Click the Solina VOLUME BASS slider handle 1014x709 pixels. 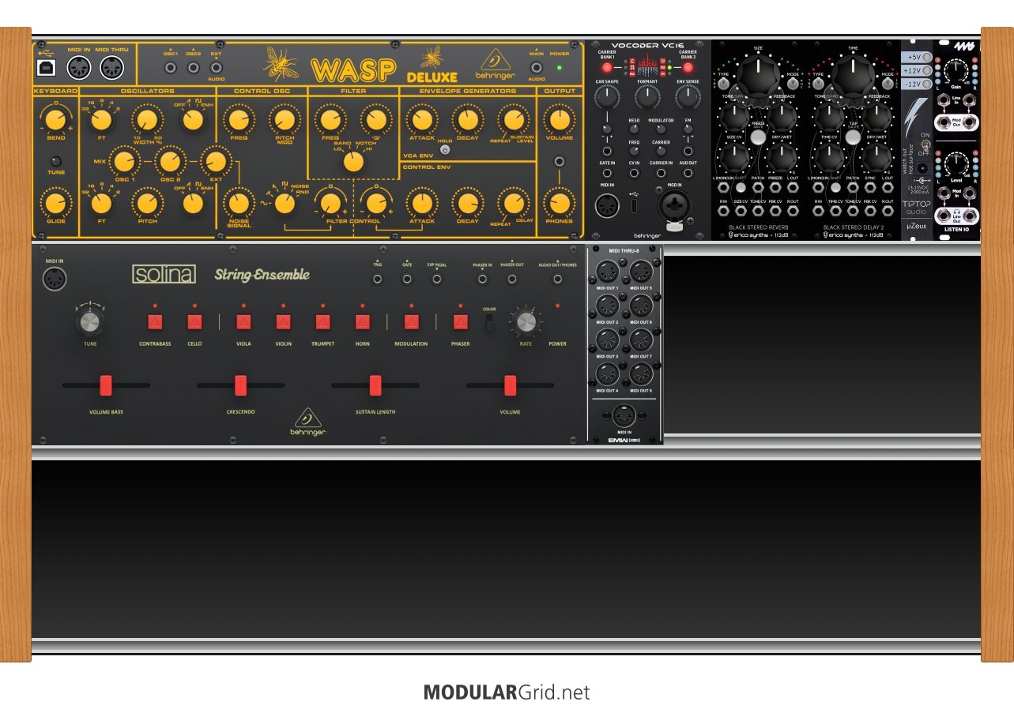106,385
